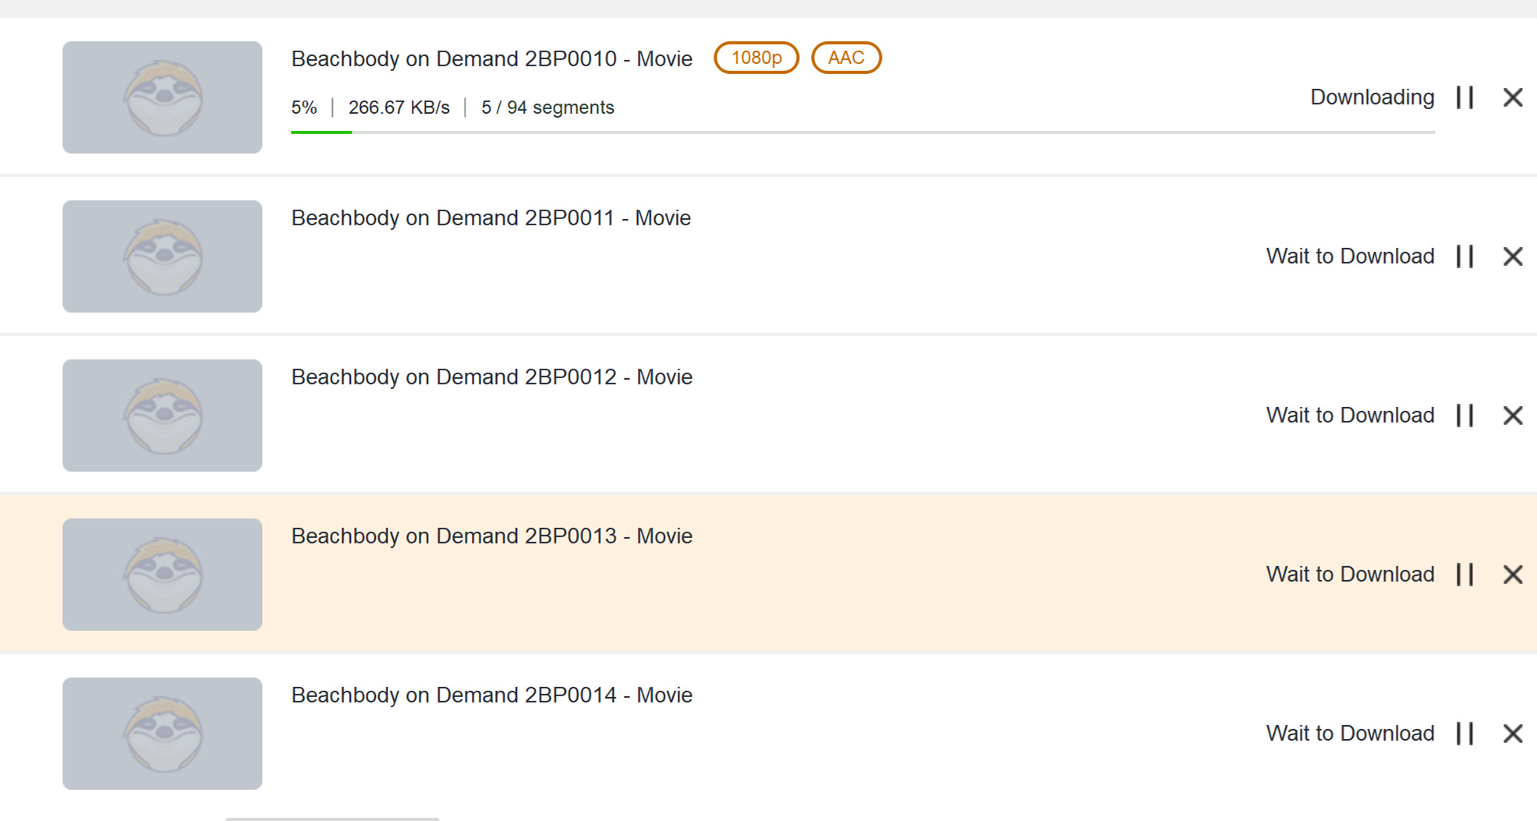Select the Beachbody 2BP0012 movie title
Screen dimensions: 1537x821
point(491,377)
